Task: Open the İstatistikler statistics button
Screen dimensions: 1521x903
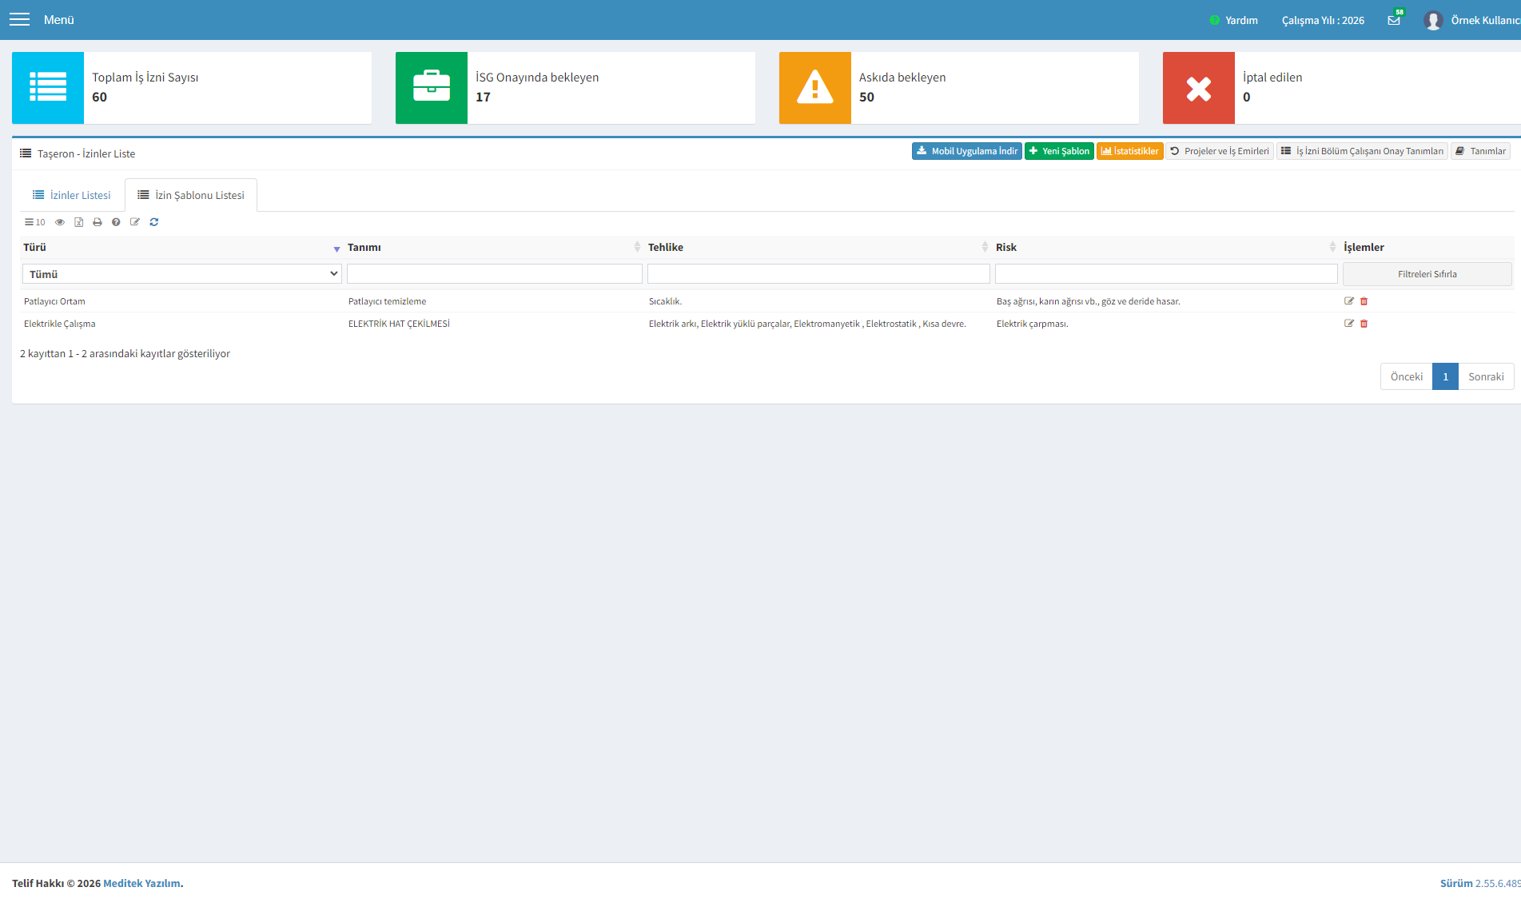Action: pyautogui.click(x=1130, y=151)
